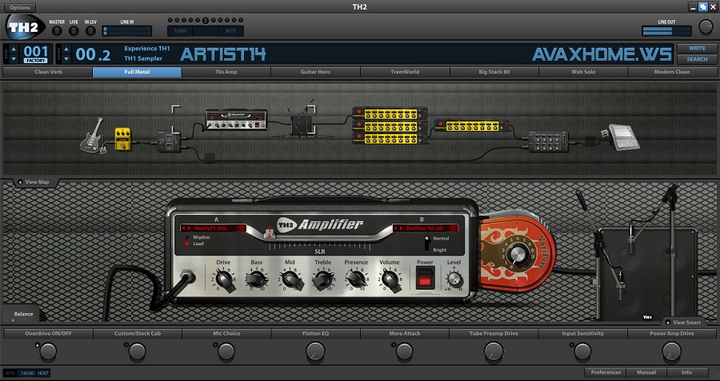Toggle the MUTE button

click(x=231, y=31)
